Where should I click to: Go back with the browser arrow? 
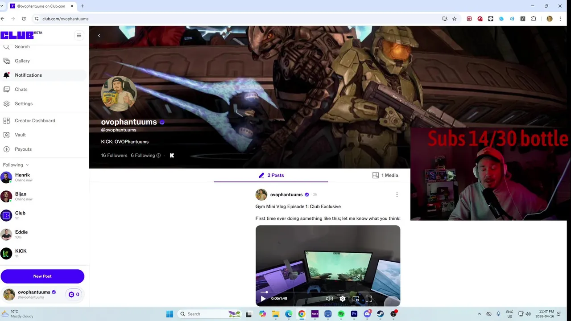pyautogui.click(x=3, y=19)
